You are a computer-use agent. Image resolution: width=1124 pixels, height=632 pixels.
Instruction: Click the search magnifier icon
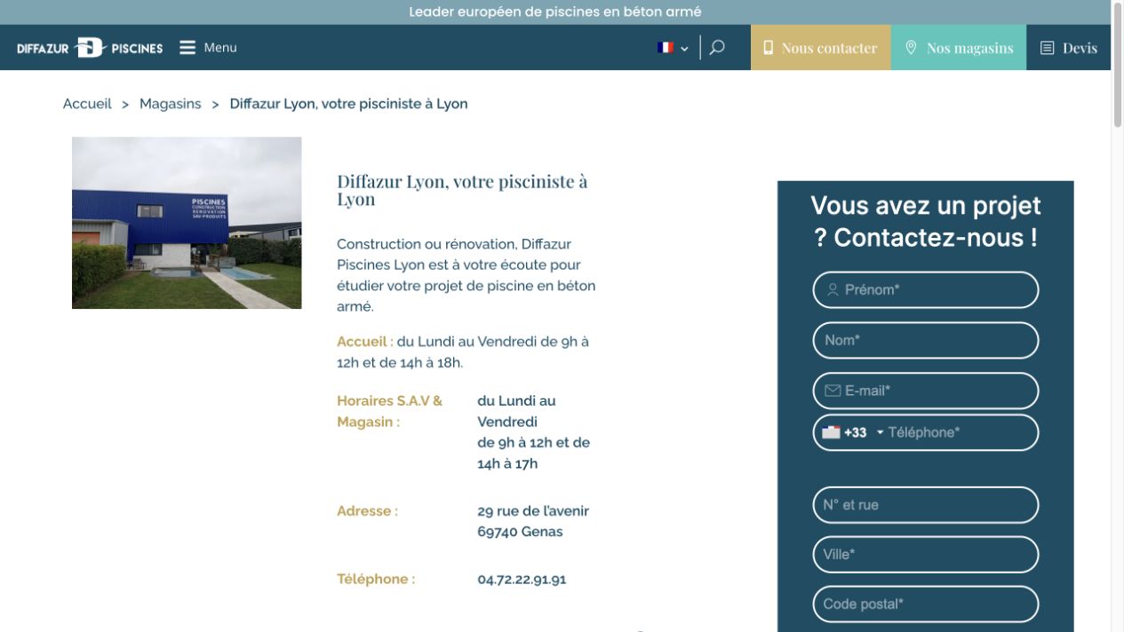[x=717, y=47]
